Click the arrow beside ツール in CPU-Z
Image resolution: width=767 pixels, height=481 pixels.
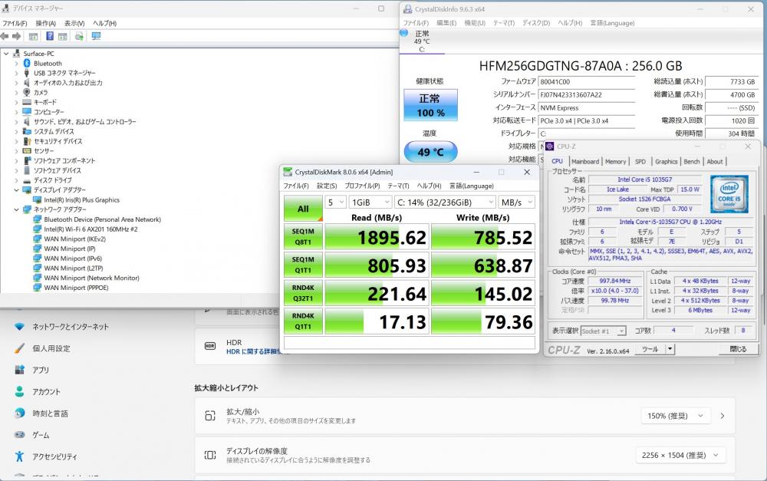click(670, 349)
